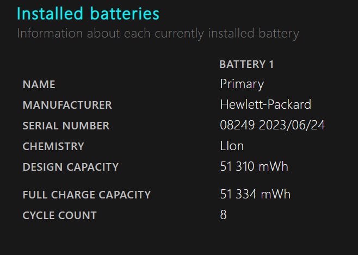Screen dimensions: 358x255
Task: Click the NAME row label
Action: (39, 85)
